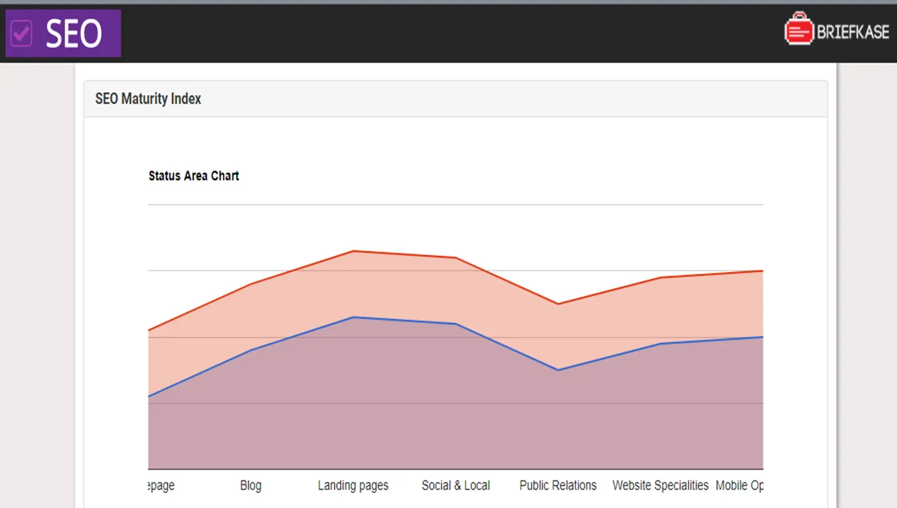897x508 pixels.
Task: Click the Landing pages axis label
Action: point(353,486)
